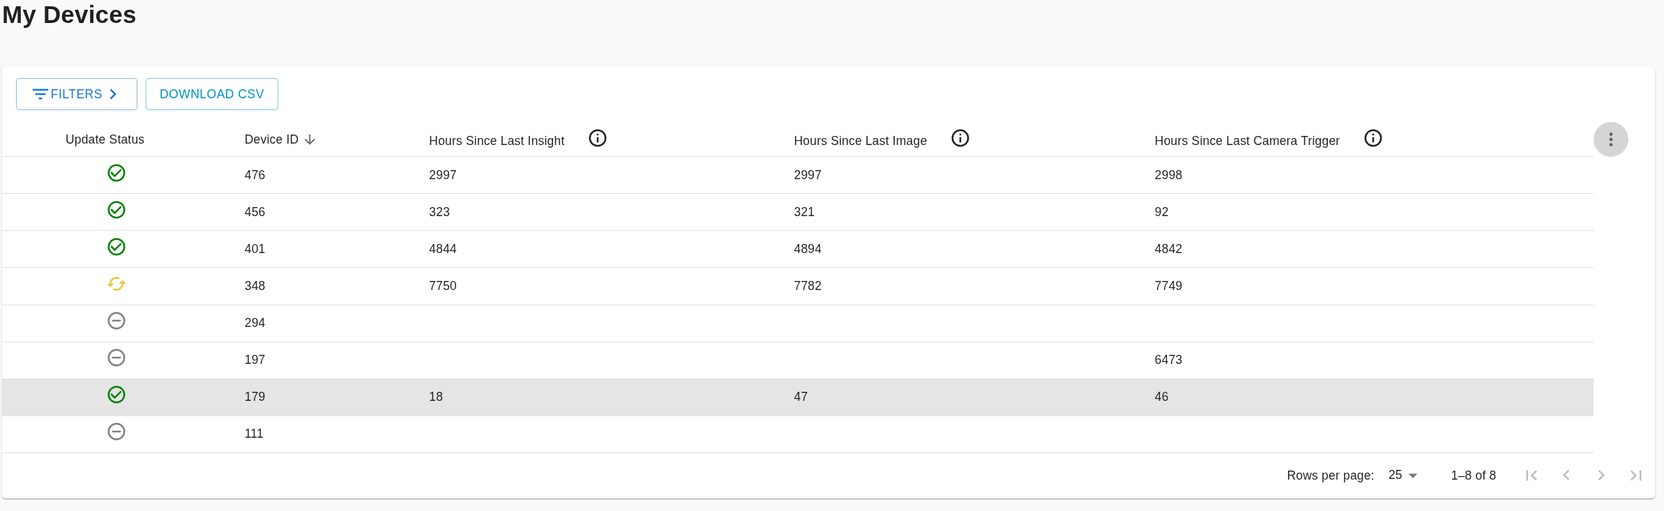The height and width of the screenshot is (511, 1664).
Task: Jump to the last page of results
Action: click(1635, 475)
